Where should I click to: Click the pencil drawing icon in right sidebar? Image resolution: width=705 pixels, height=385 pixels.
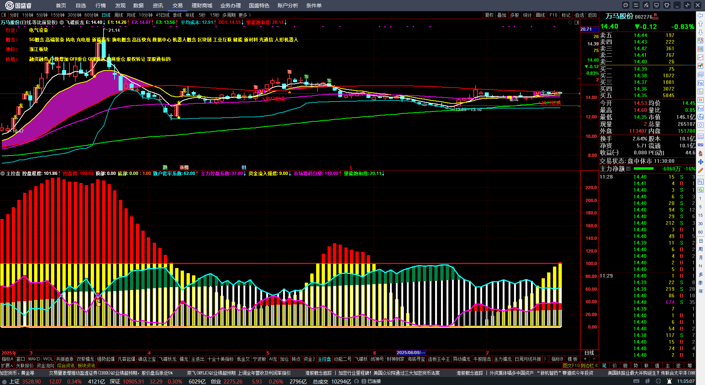(x=701, y=170)
